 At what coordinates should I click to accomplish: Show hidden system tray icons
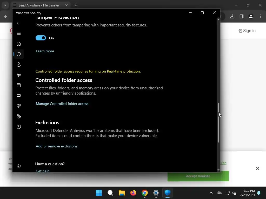pos(211,193)
